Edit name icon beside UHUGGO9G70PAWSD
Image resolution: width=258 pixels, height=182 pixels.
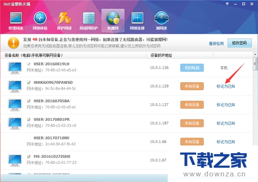tap(29, 82)
